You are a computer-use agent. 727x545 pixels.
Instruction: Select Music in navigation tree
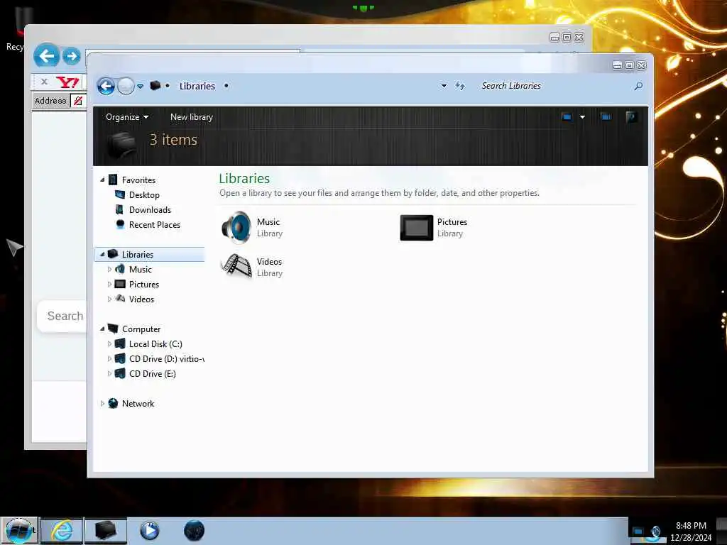coord(141,269)
